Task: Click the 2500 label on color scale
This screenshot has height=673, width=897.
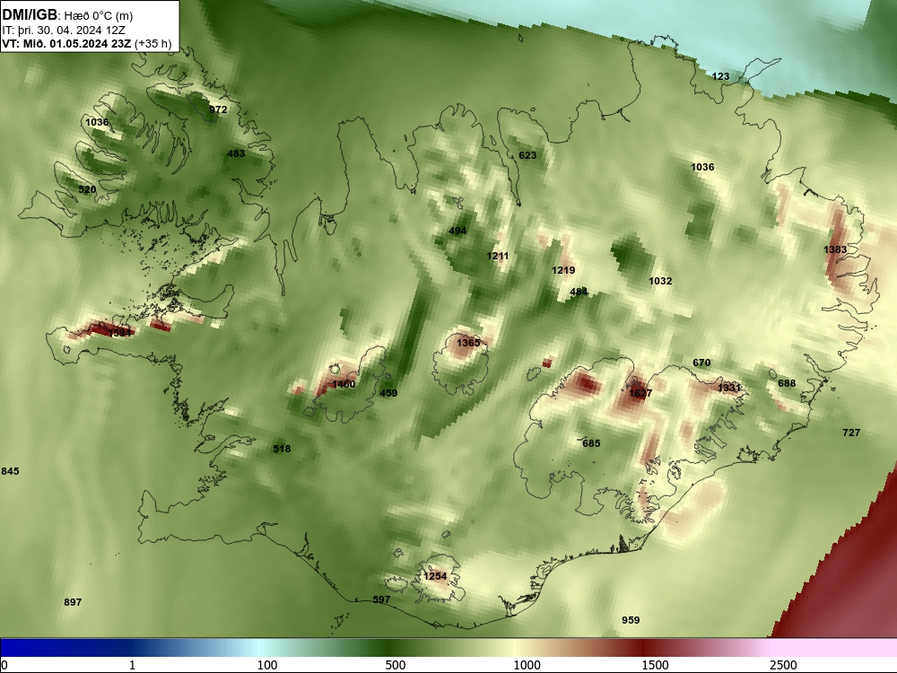Action: [x=783, y=664]
